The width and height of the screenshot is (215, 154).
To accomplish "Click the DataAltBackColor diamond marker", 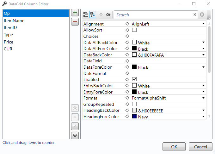I will tap(127, 43).
